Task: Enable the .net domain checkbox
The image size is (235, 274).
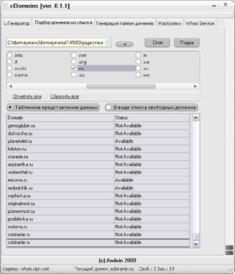Action: coord(74,55)
